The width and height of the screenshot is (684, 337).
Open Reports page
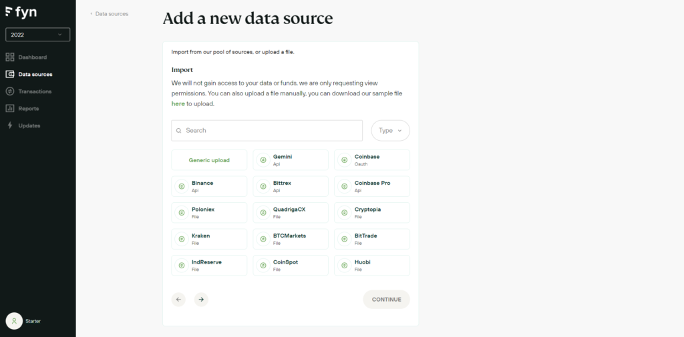pyautogui.click(x=28, y=108)
